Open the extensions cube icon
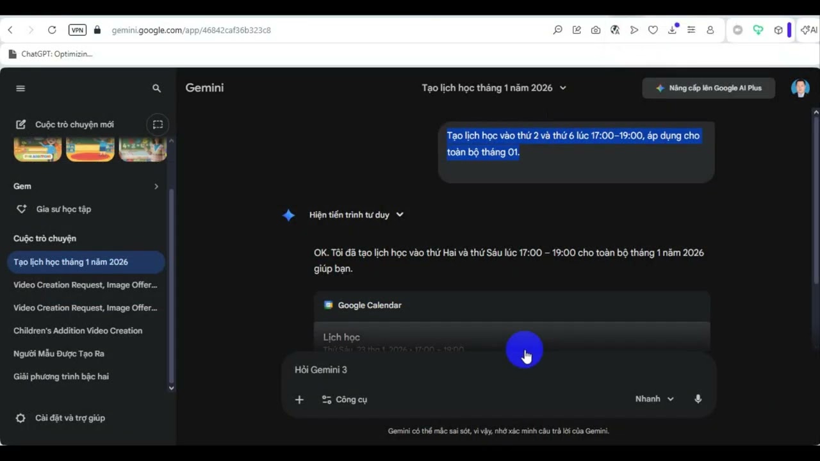Image resolution: width=820 pixels, height=461 pixels. click(778, 30)
